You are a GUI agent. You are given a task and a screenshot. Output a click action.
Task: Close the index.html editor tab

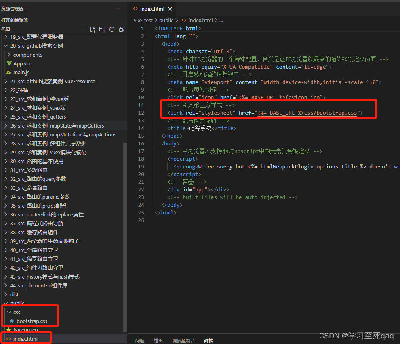pos(170,9)
